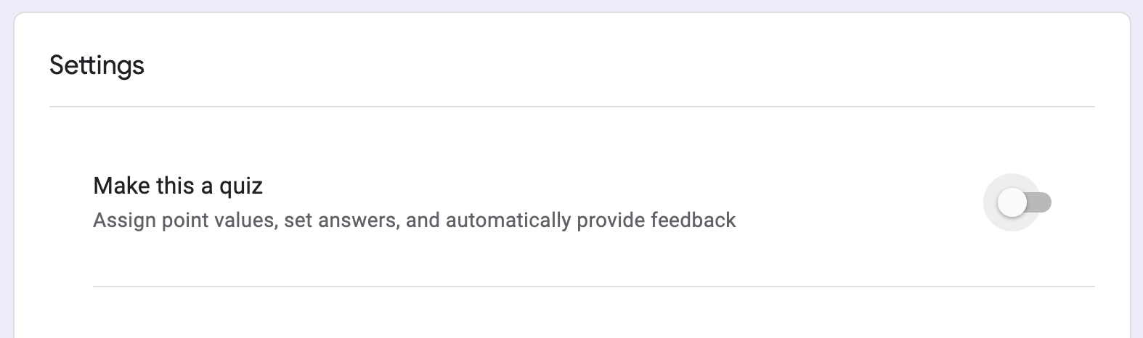Click the Make this a quiz label
The height and width of the screenshot is (338, 1143).
pyautogui.click(x=178, y=186)
